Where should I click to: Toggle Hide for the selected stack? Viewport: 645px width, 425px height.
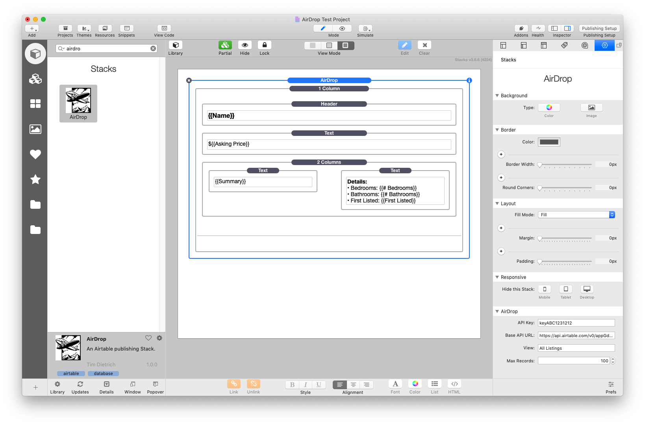point(245,45)
